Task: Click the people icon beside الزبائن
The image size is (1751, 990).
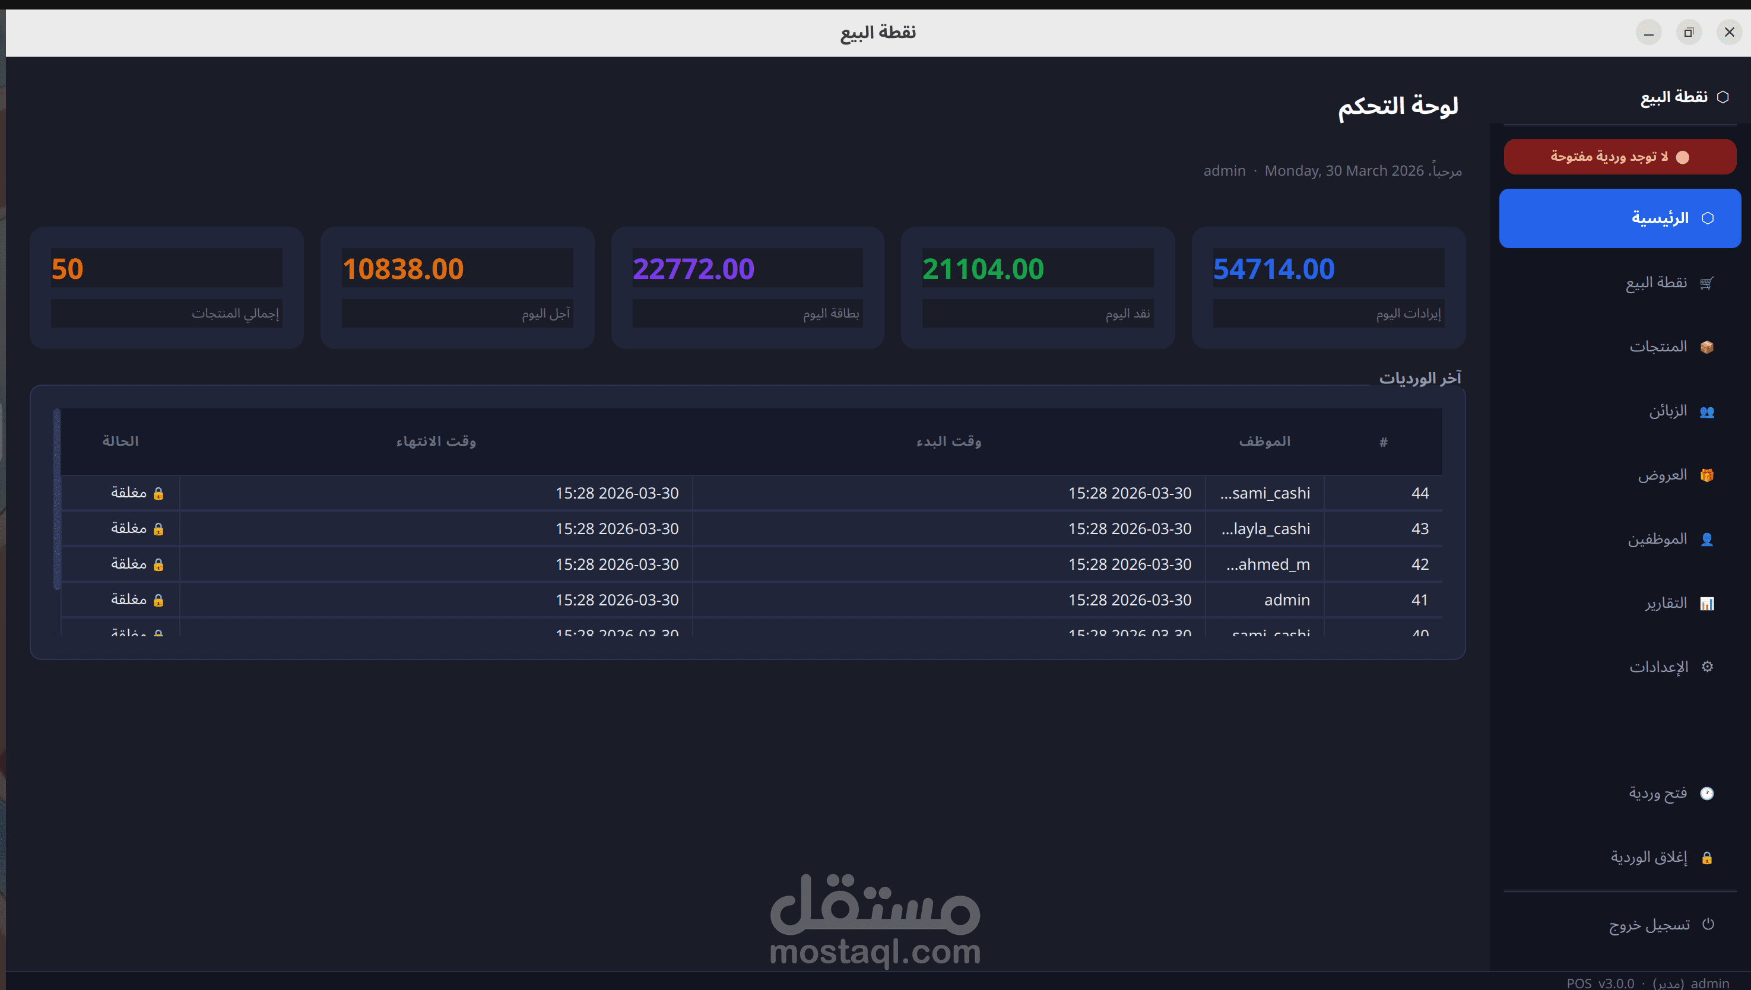Action: [x=1706, y=411]
